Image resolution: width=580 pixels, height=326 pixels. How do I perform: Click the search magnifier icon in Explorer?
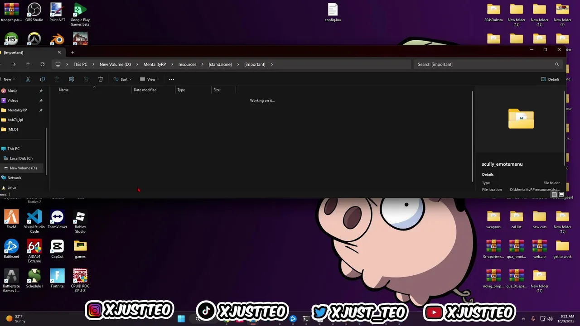557,64
